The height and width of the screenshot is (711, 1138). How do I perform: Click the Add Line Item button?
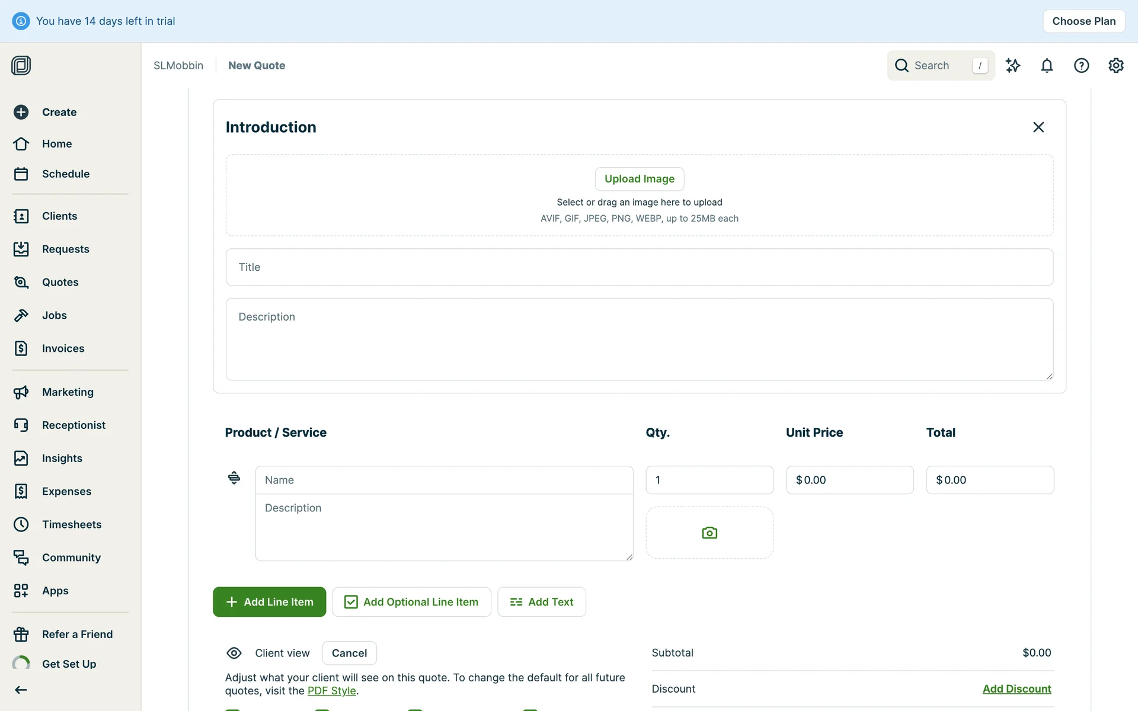(x=269, y=602)
